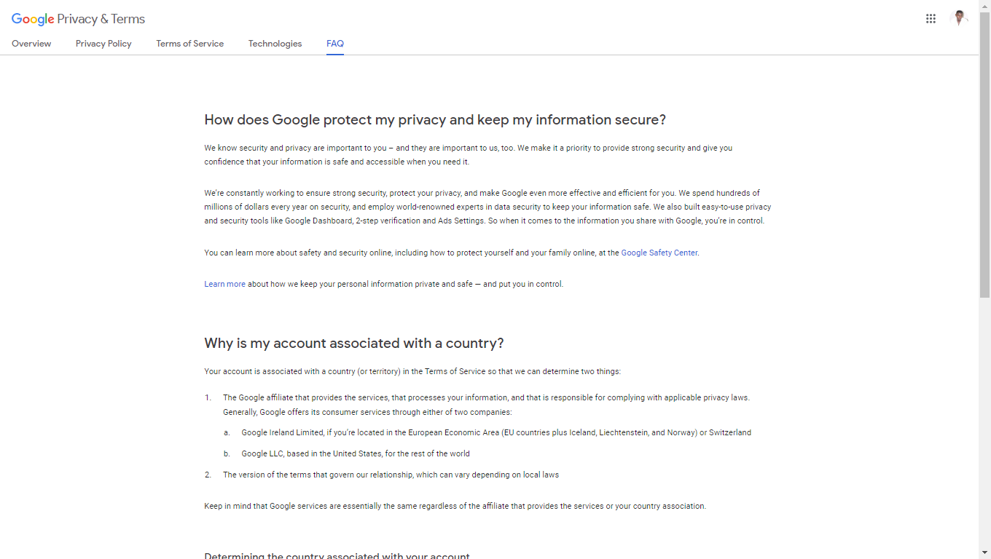Click the Google logo in header

[33, 20]
